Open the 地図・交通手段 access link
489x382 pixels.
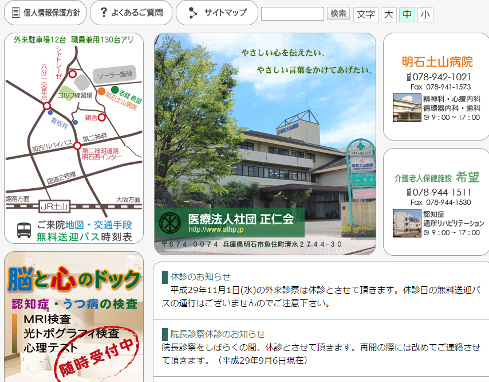click(x=98, y=225)
